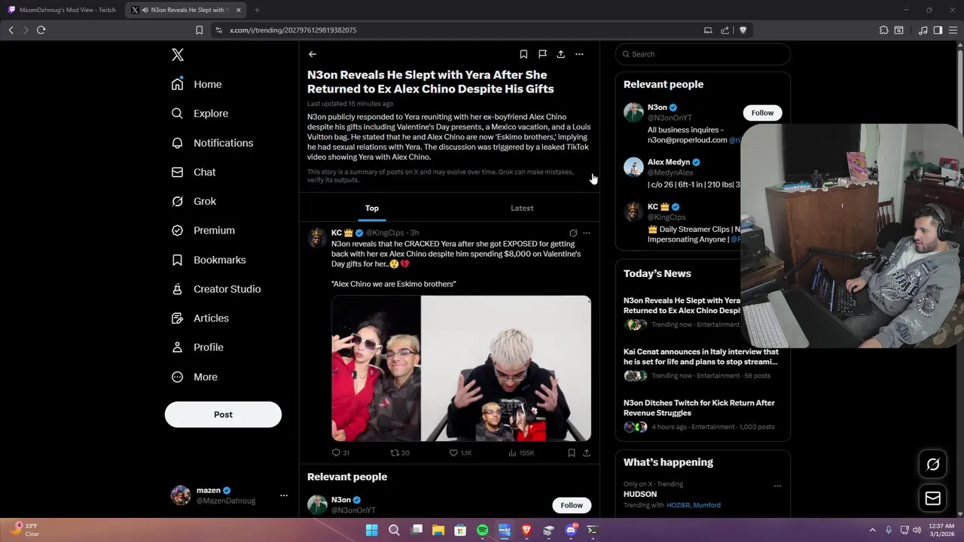Open the Premium page
Screen dimensions: 964x542
203,230
